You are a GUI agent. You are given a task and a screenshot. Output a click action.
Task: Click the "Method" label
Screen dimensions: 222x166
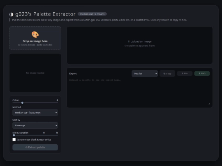[x=17, y=107]
